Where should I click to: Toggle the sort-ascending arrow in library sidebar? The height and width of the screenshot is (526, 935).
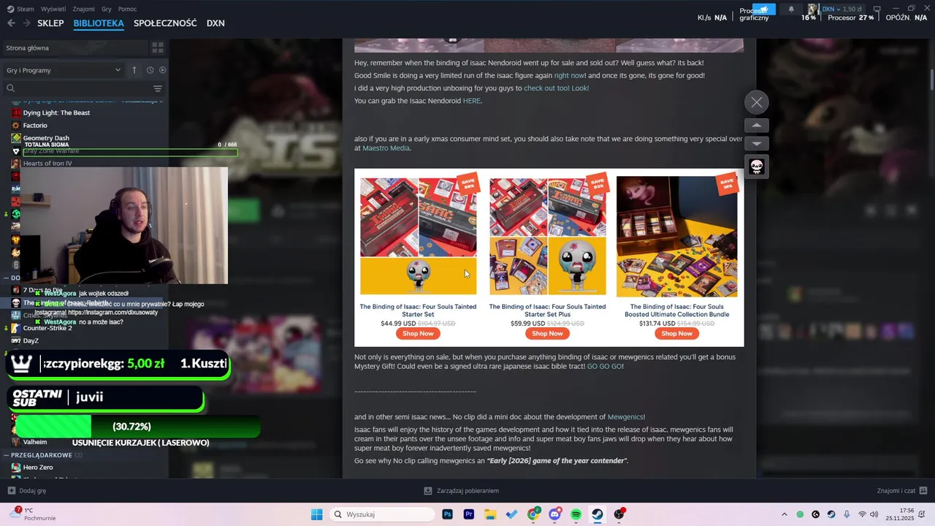pyautogui.click(x=134, y=70)
